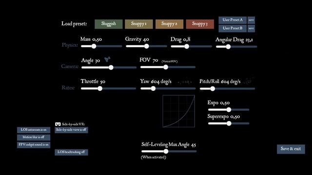
Task: Click the Side-by-side VR: label
Action: pos(74,124)
